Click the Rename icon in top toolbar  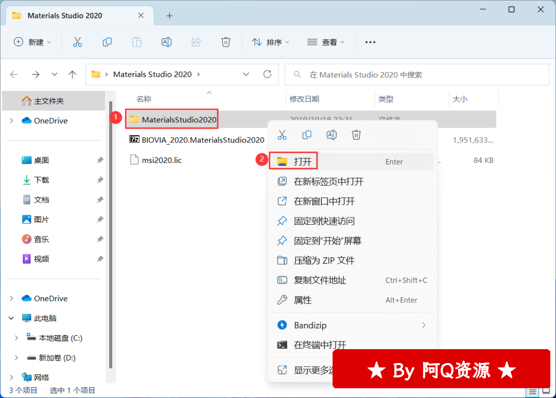coord(166,42)
